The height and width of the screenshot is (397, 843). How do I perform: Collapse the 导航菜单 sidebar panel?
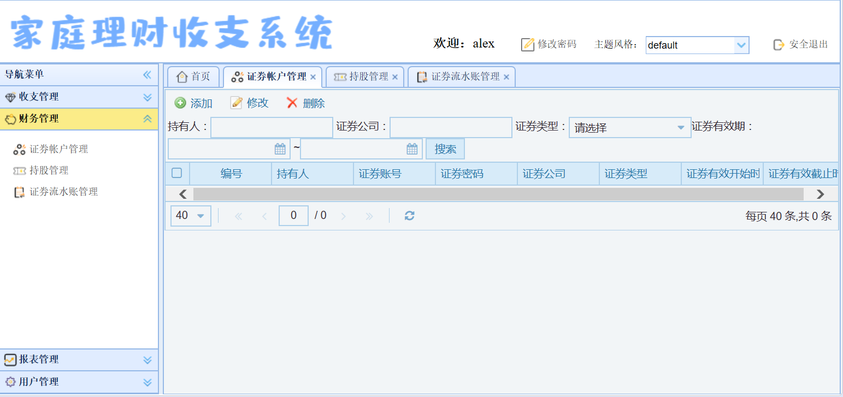147,75
